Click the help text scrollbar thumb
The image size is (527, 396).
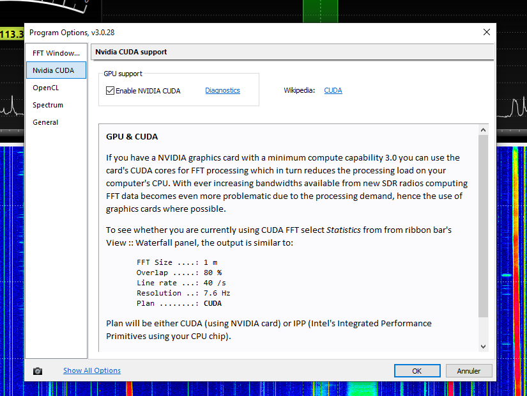484,226
